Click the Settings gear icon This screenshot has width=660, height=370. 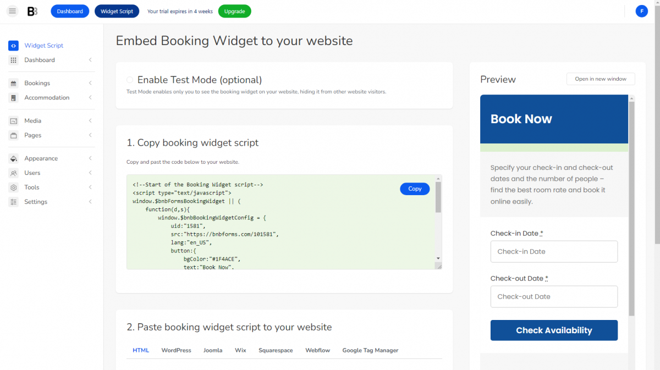[x=12, y=202]
